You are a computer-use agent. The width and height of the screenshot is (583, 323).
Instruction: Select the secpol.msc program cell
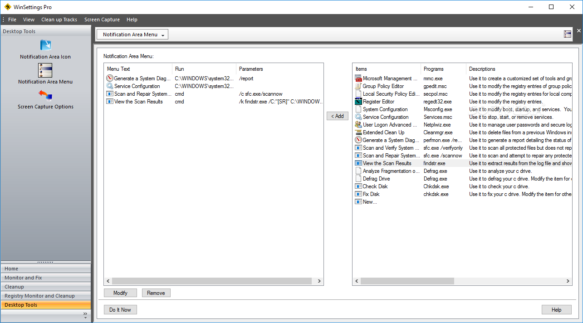point(436,94)
